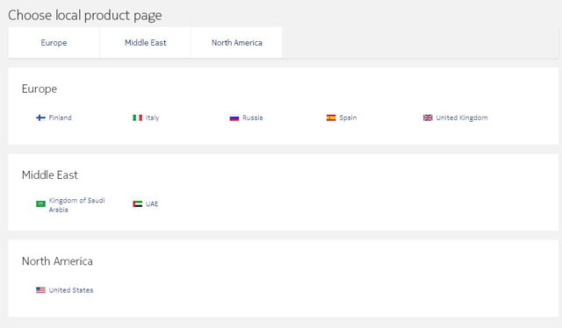
Task: Click the UAE flag icon
Action: pos(137,203)
